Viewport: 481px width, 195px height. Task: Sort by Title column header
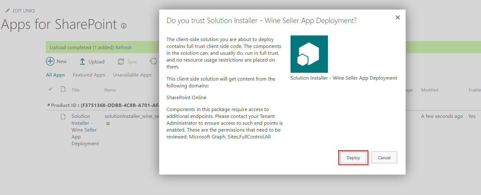pyautogui.click(x=76, y=90)
